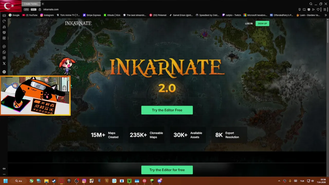Click the 235K+ Cloneable Maps stat
This screenshot has height=185, width=329.
(146, 135)
